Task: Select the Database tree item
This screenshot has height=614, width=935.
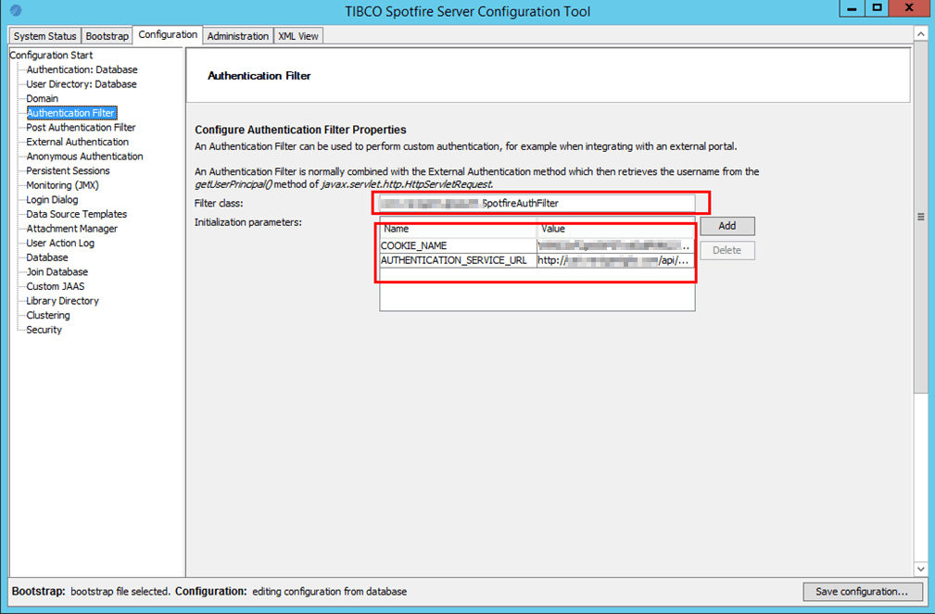Action: coord(47,257)
